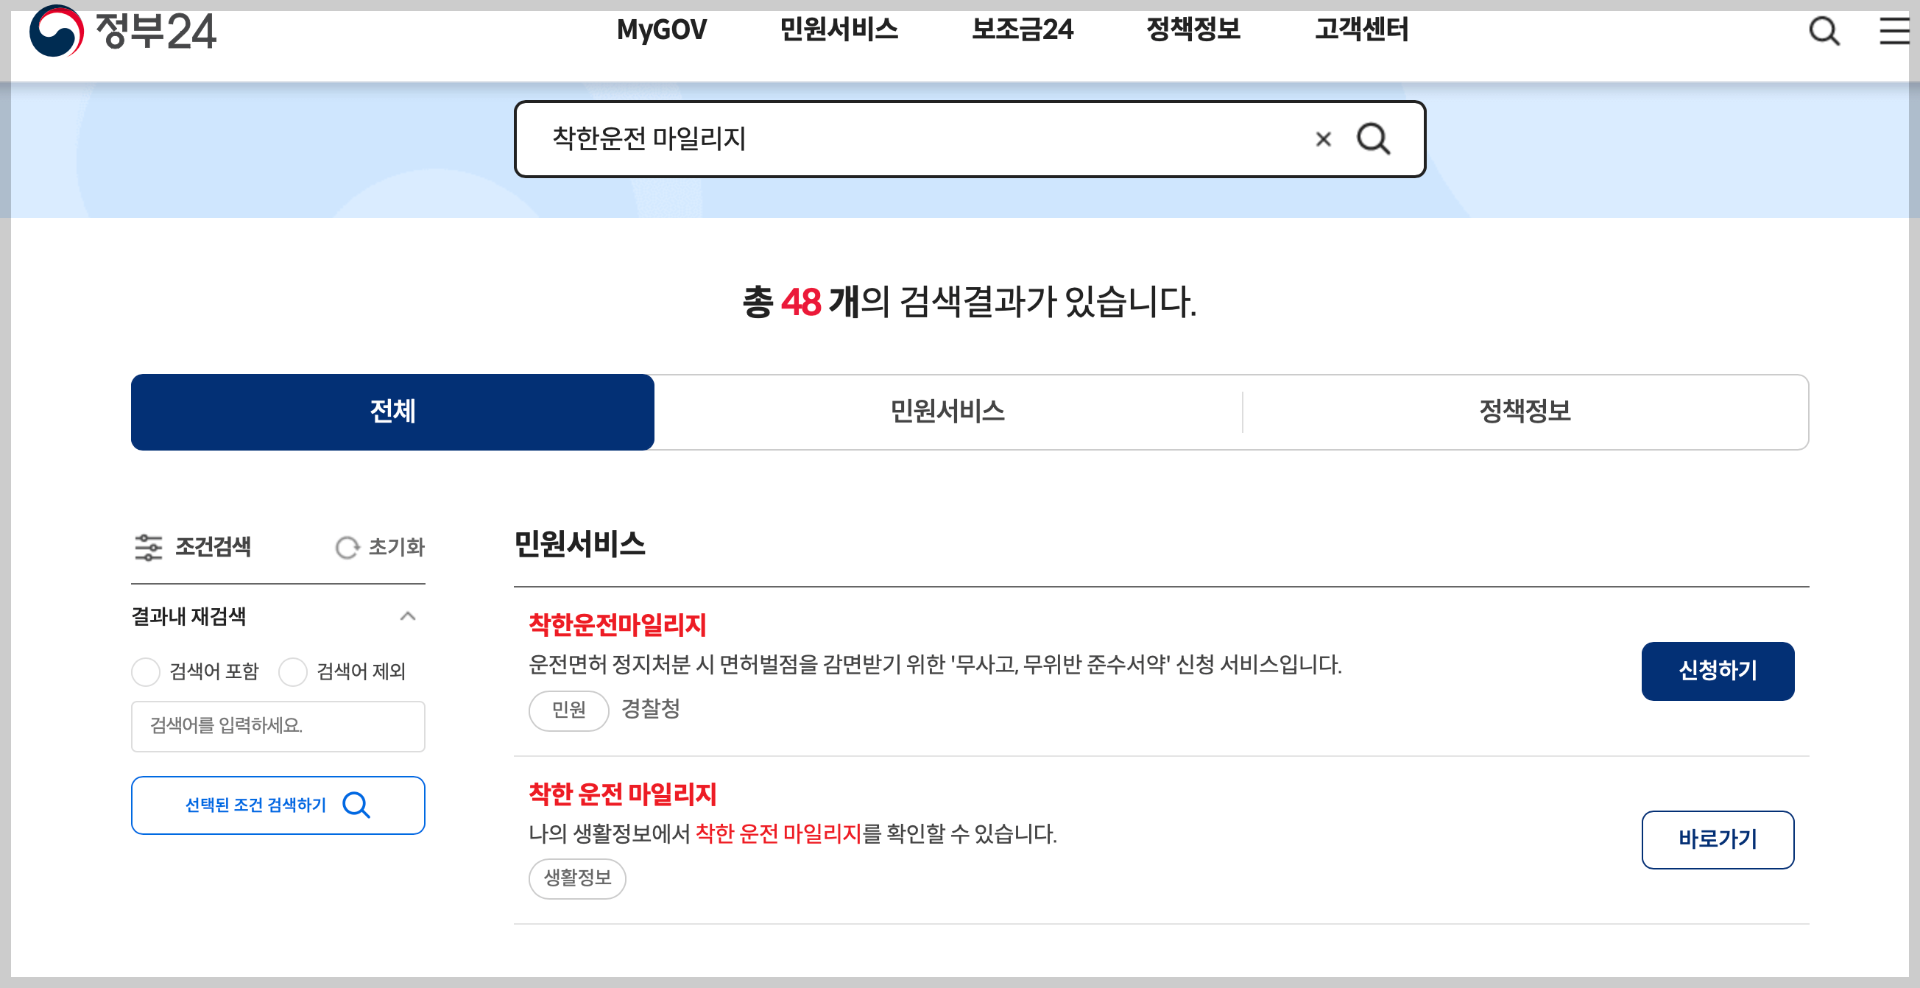
Task: Open the 보조금24 top navigation menu
Action: point(1022,29)
